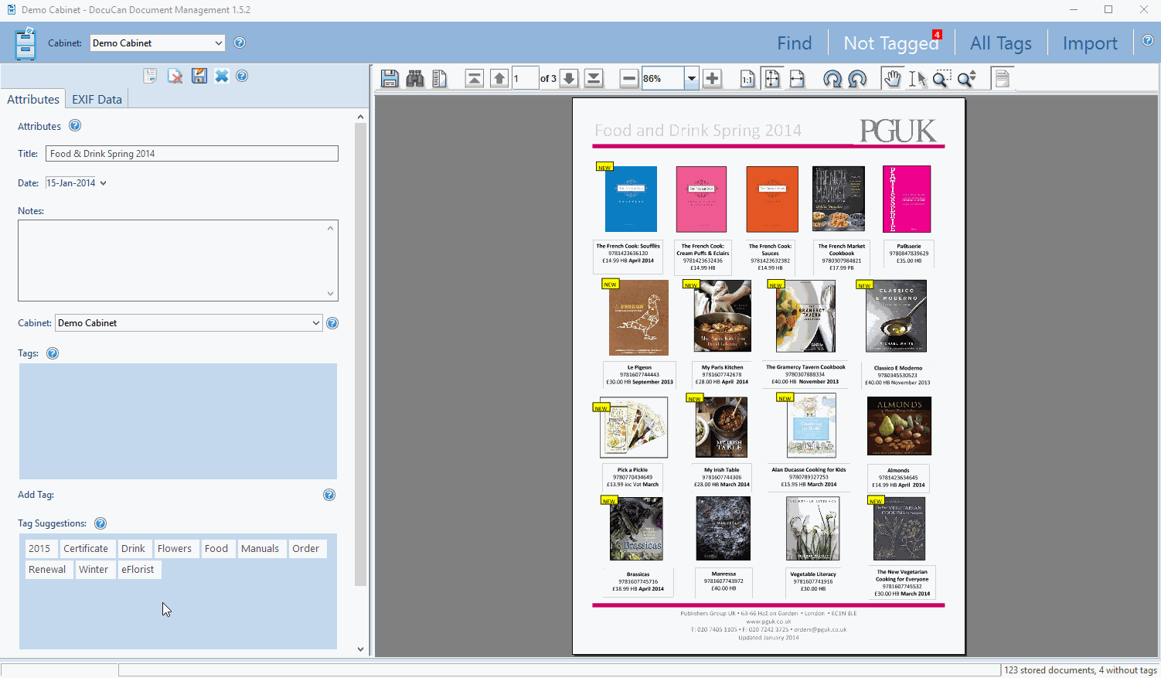Open help icon next to Attributes heading

[x=75, y=125]
